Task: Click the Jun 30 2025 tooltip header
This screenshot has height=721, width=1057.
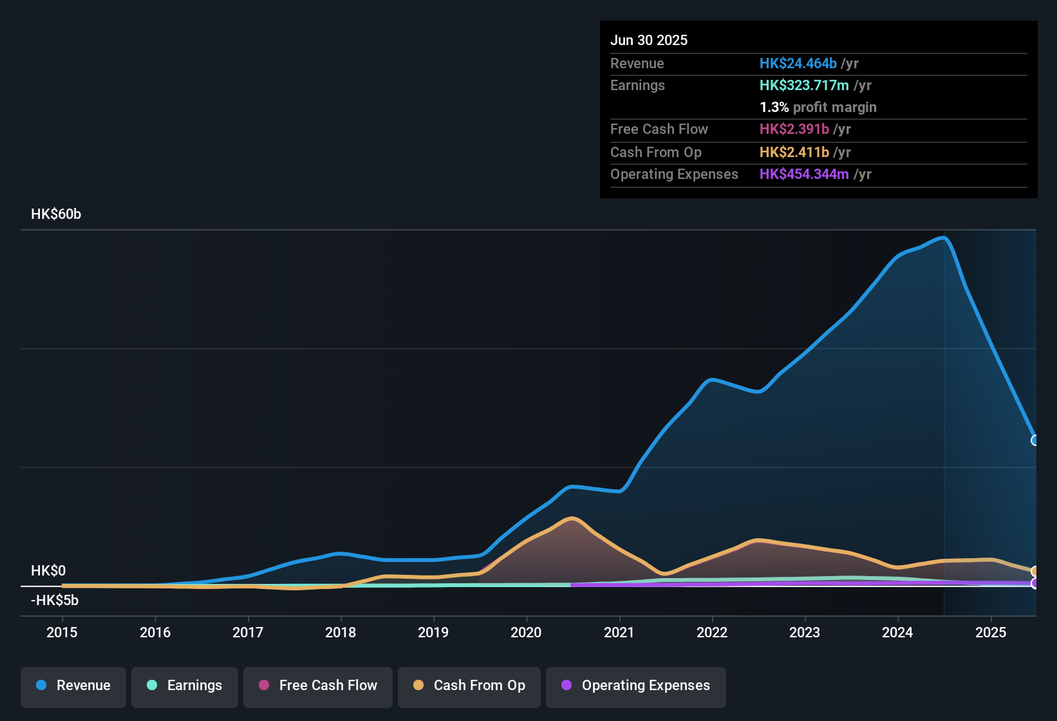Action: (649, 40)
